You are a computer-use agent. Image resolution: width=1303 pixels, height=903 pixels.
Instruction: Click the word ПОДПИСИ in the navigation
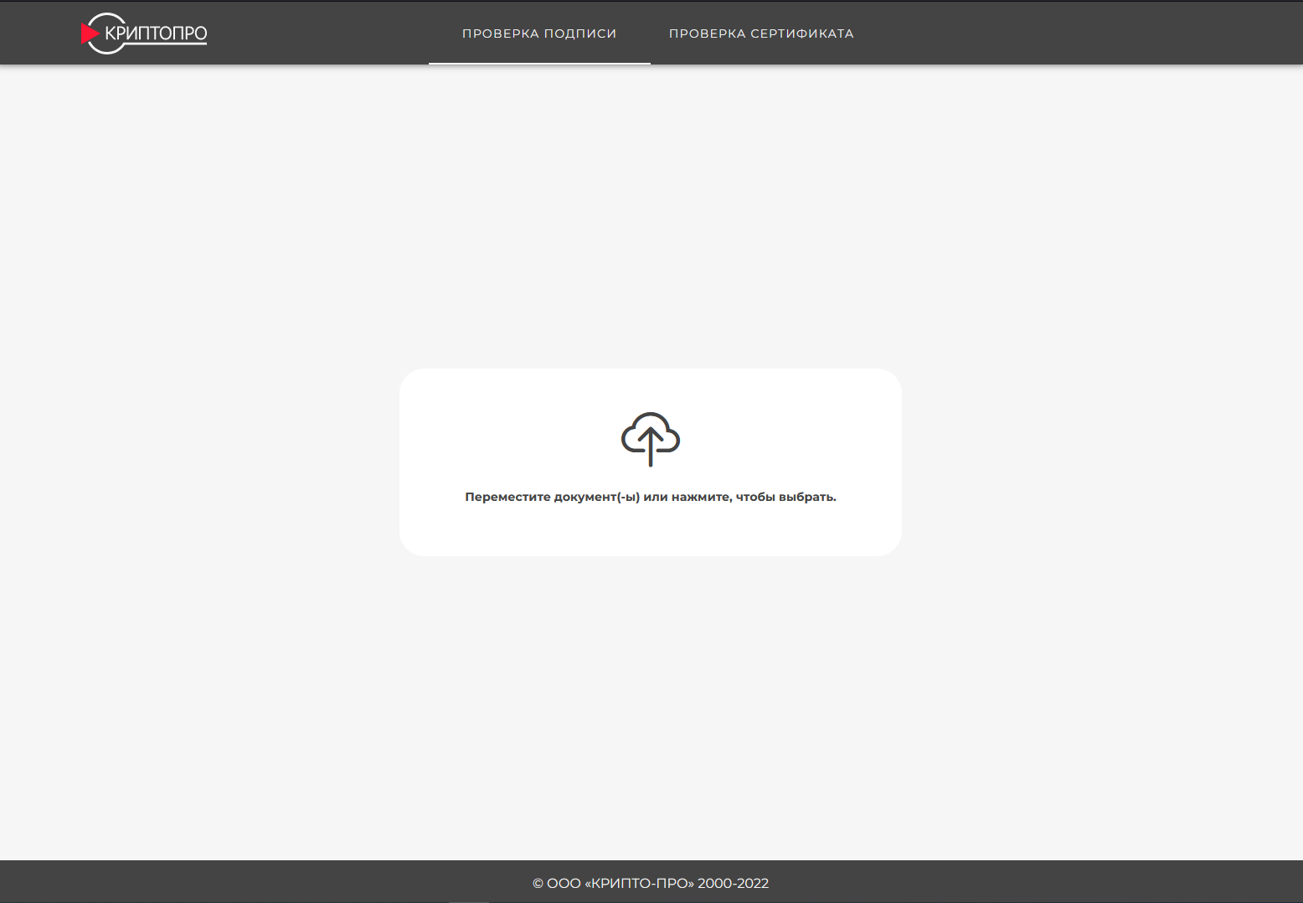[x=580, y=34]
